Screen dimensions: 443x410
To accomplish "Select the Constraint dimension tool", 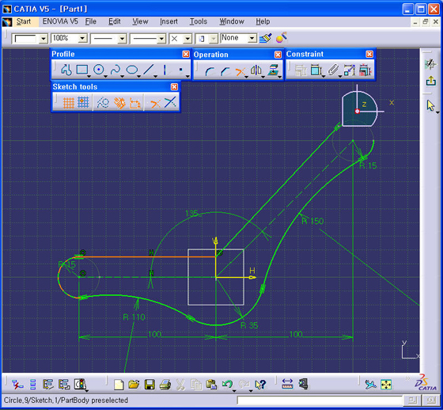I will (316, 70).
